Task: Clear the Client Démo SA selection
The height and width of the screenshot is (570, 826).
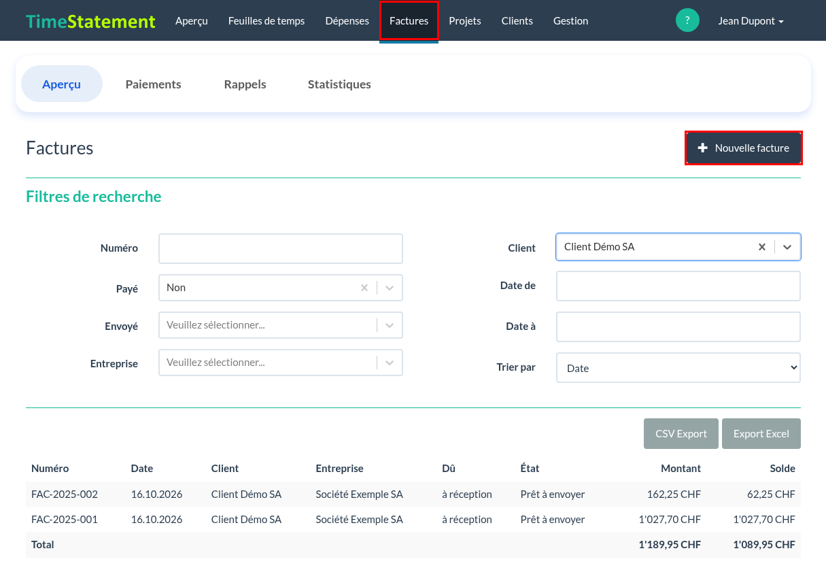Action: (762, 247)
